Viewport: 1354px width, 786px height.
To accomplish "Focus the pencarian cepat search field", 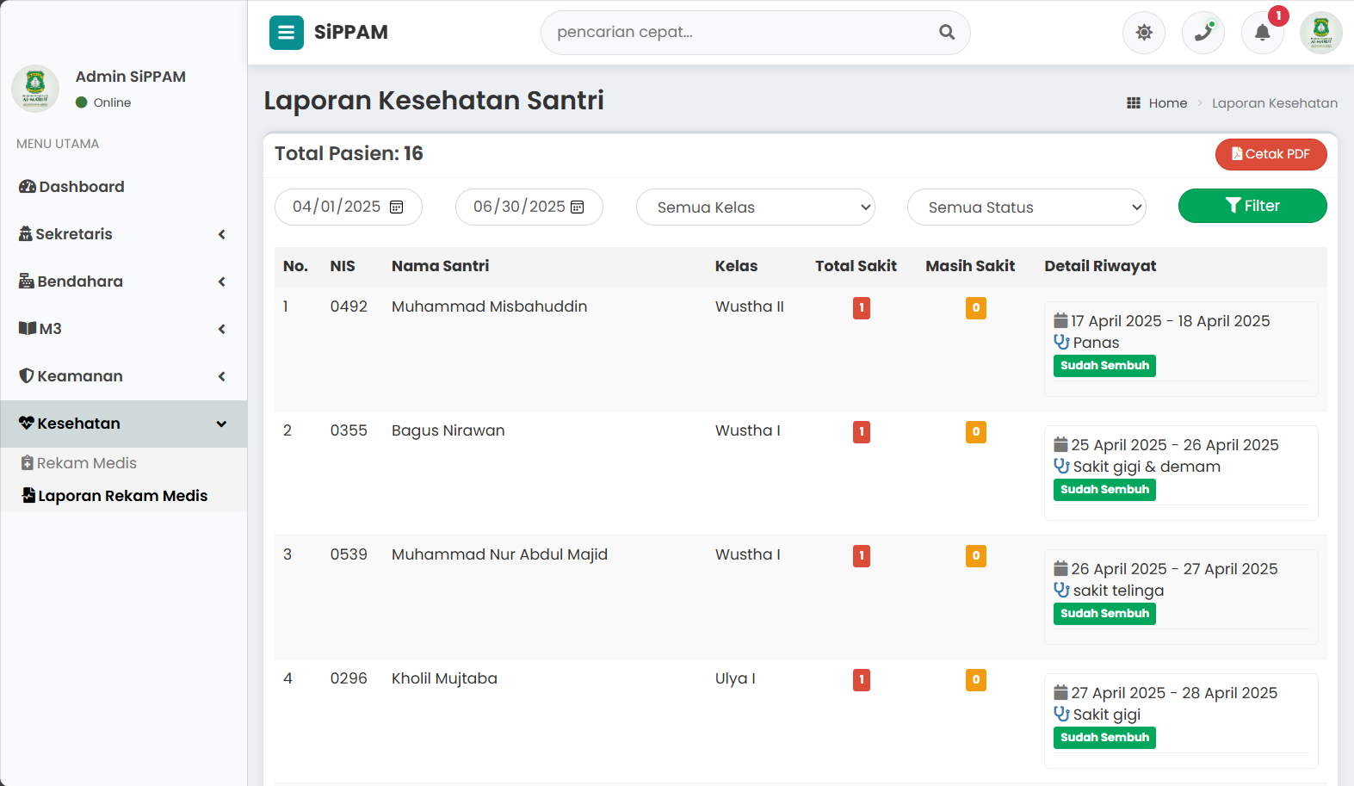I will (x=740, y=33).
